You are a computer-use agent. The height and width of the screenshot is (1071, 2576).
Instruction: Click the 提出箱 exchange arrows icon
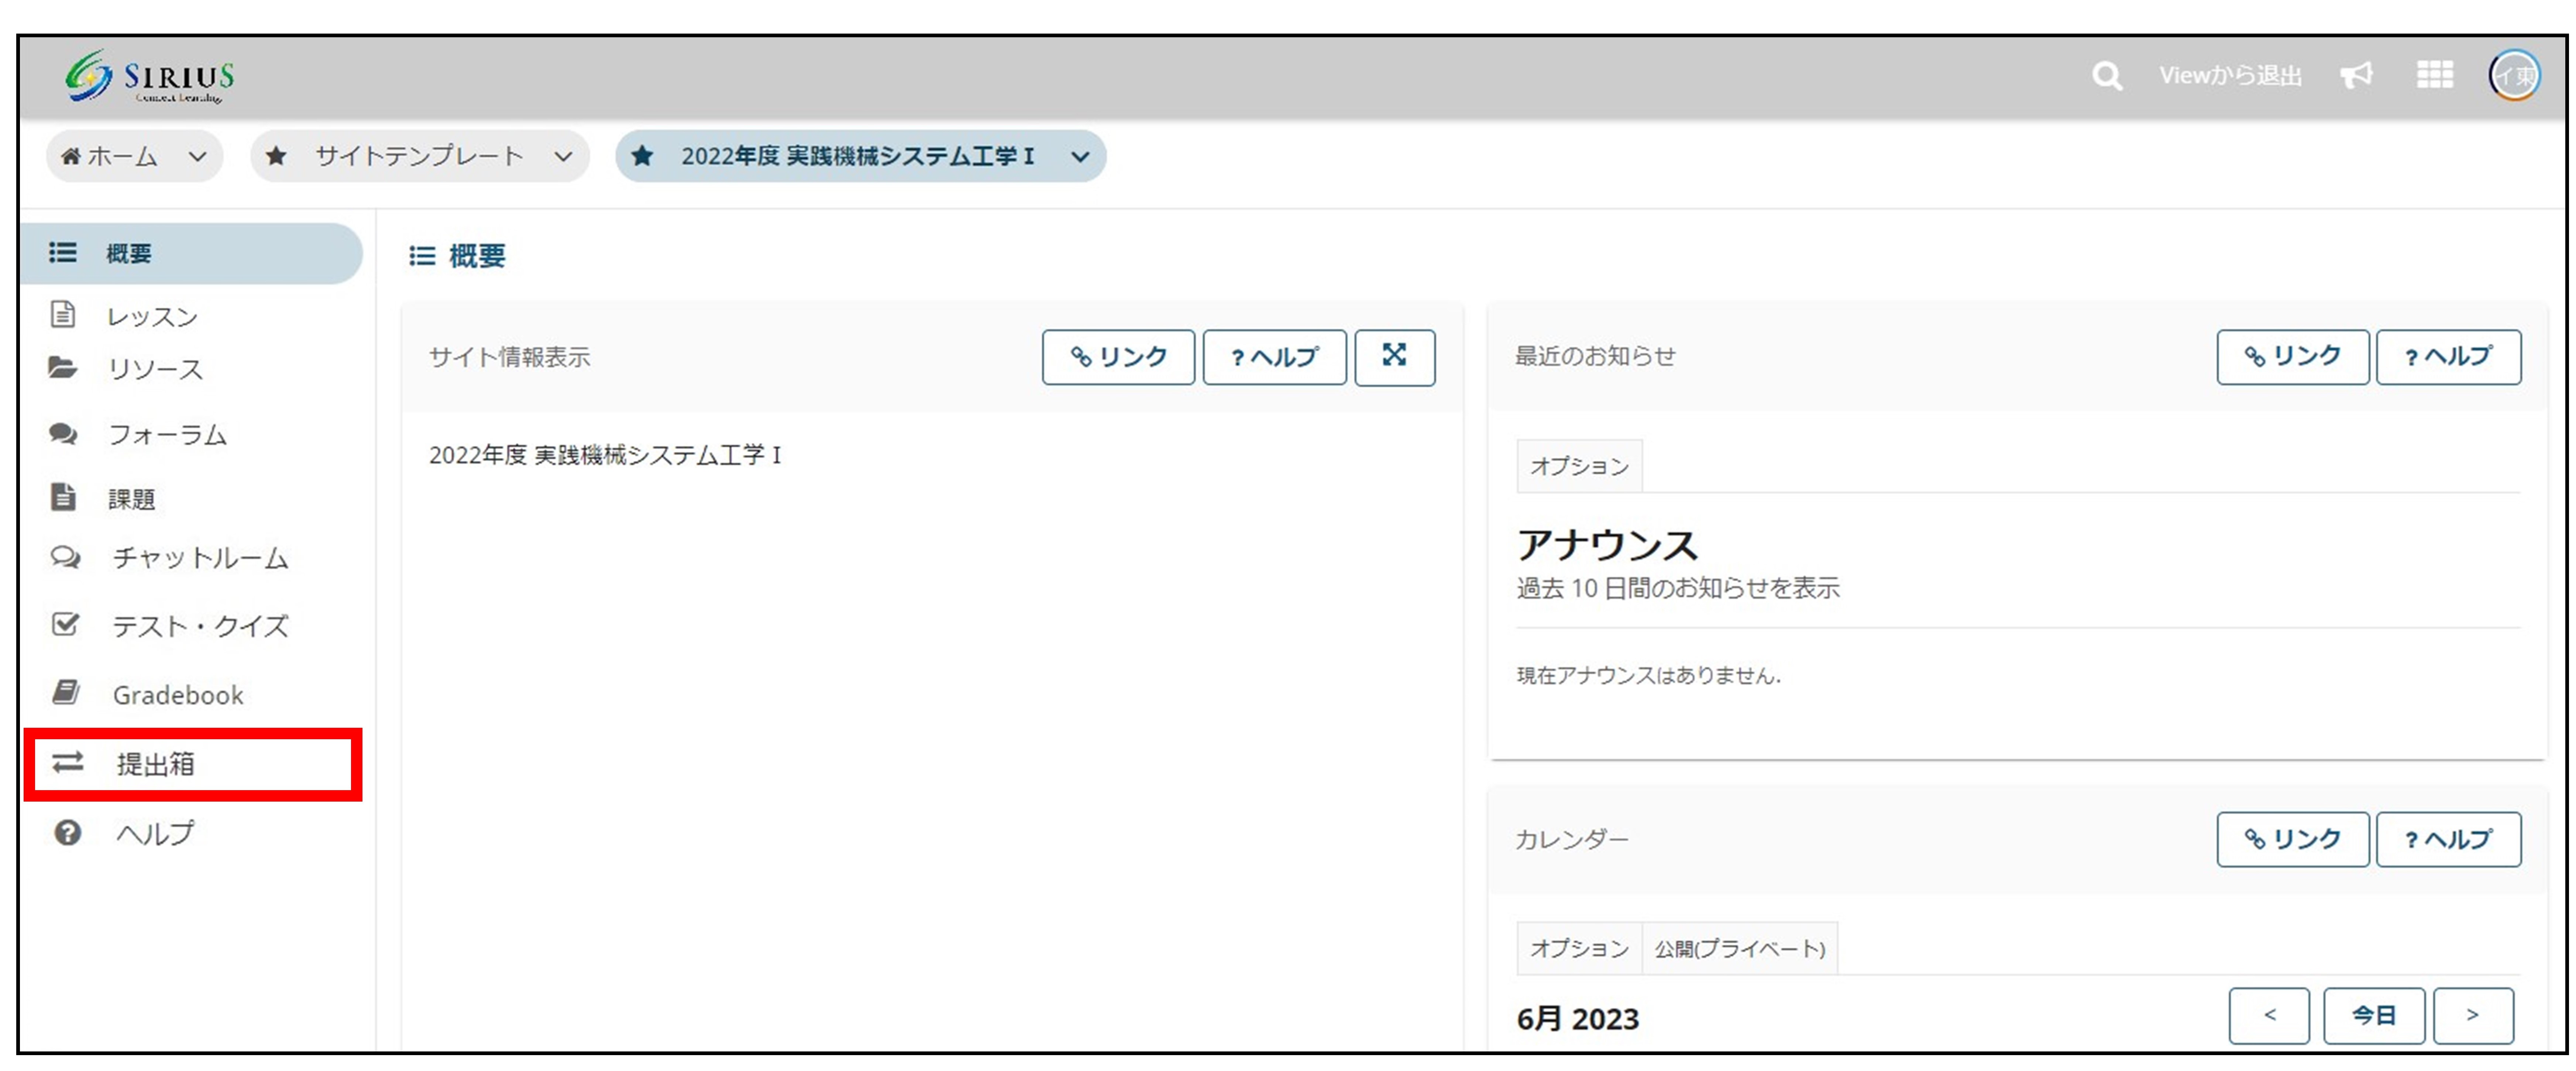pyautogui.click(x=68, y=763)
